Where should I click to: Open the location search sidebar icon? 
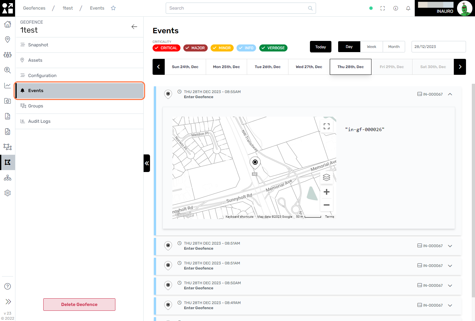coord(7,70)
